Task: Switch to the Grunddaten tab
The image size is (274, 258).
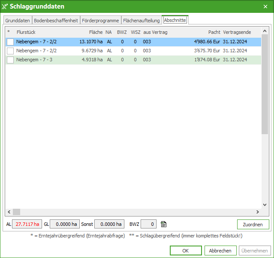Action: pyautogui.click(x=18, y=21)
